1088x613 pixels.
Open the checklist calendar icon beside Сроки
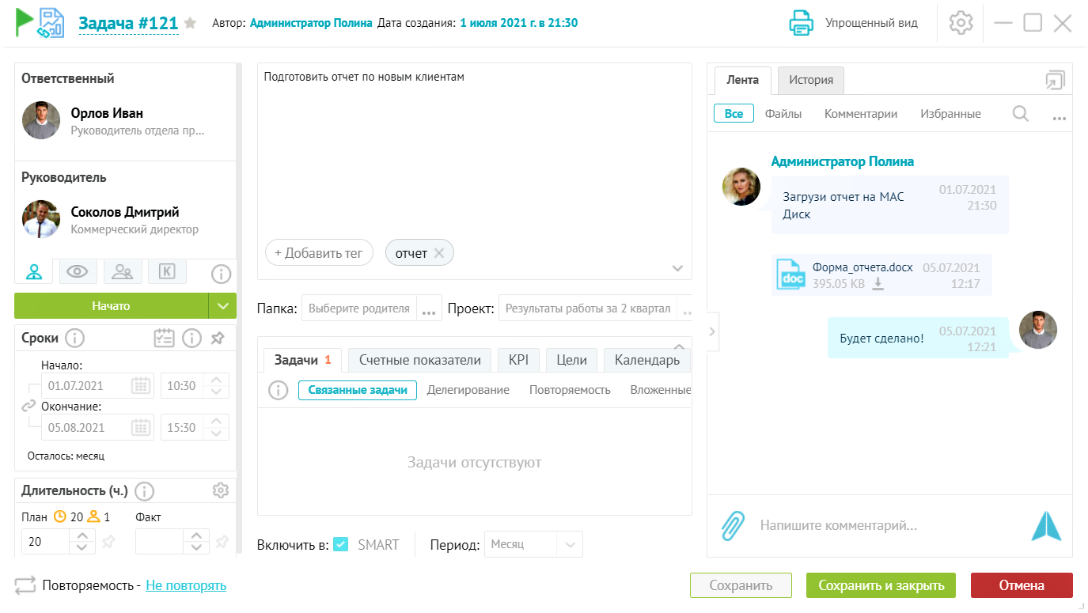click(164, 338)
